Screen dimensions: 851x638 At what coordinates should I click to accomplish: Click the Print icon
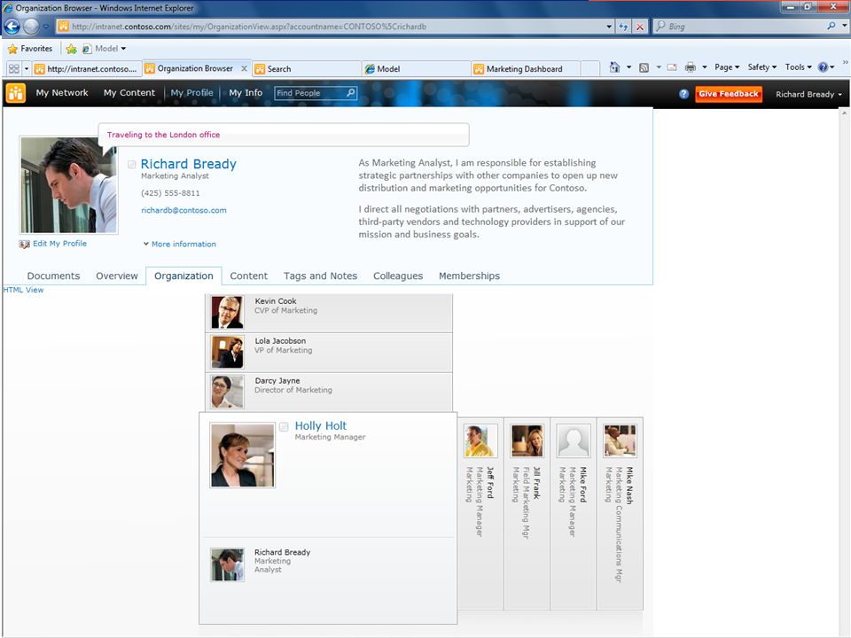(x=691, y=67)
